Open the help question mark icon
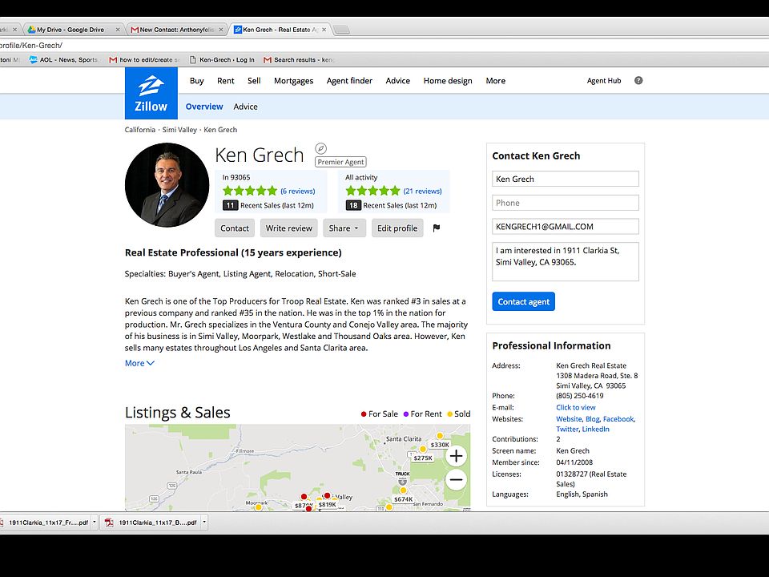769x577 pixels. (638, 80)
